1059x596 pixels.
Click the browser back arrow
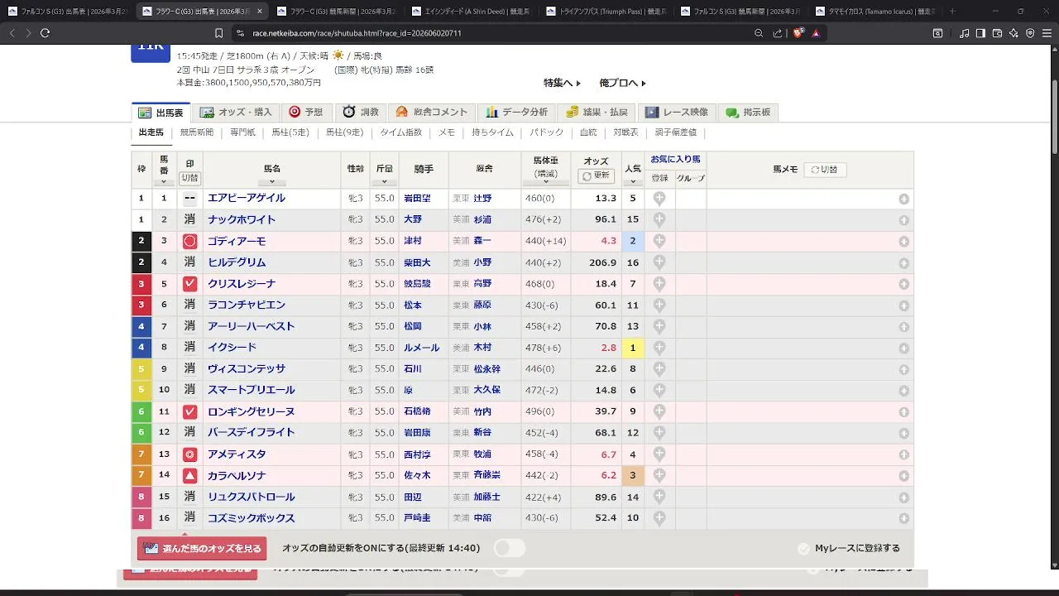pyautogui.click(x=12, y=33)
